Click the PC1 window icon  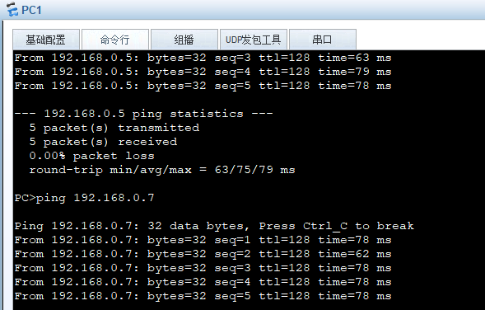pyautogui.click(x=12, y=9)
